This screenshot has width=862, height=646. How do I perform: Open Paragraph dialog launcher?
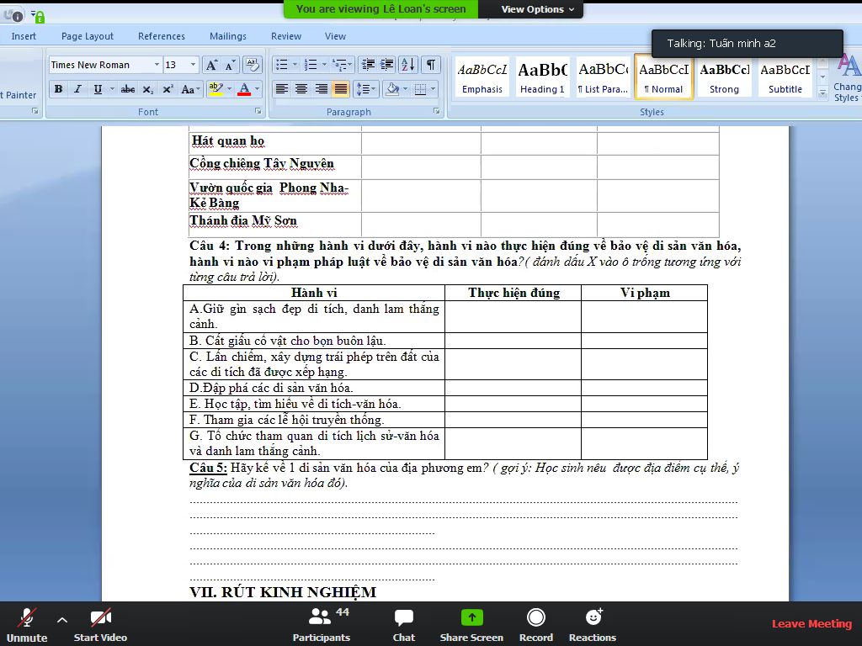[437, 111]
